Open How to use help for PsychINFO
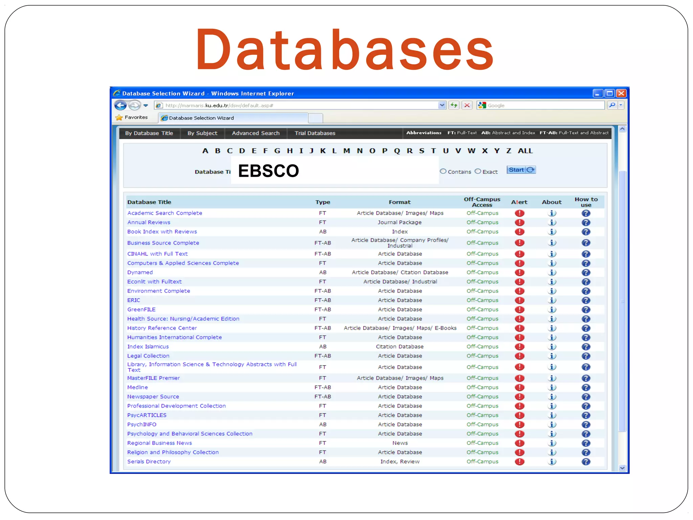 586,425
